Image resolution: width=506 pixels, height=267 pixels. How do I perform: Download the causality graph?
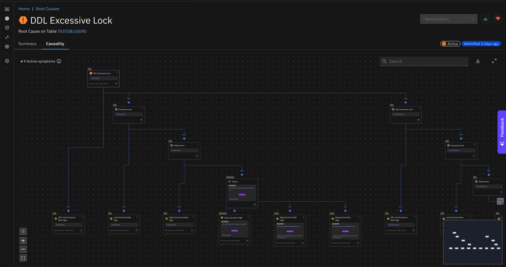coord(478,61)
